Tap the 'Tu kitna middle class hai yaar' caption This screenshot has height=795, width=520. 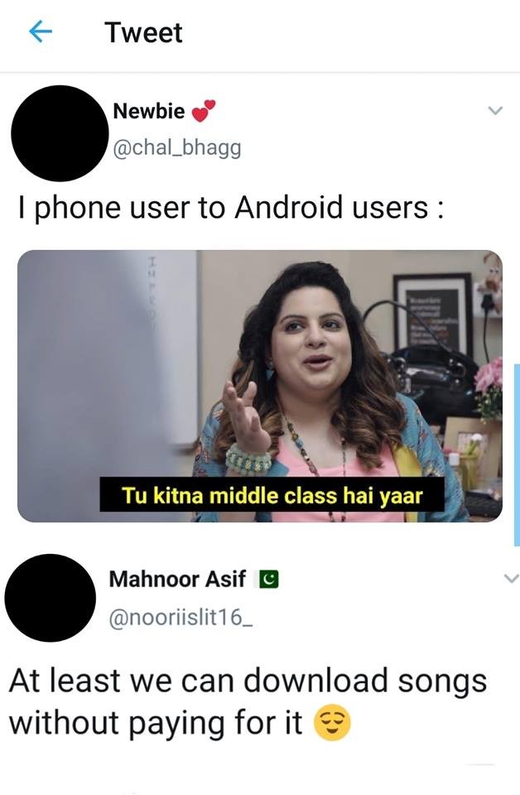[x=272, y=495]
